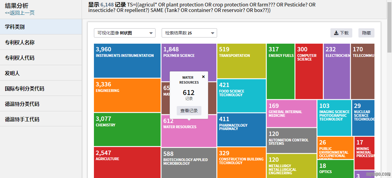Click the red Agriculture treemap tile
The width and height of the screenshot is (392, 178).
127,162
